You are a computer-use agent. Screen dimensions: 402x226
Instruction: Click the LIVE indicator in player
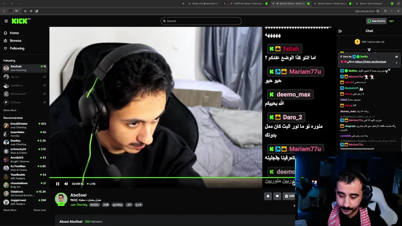91,184
